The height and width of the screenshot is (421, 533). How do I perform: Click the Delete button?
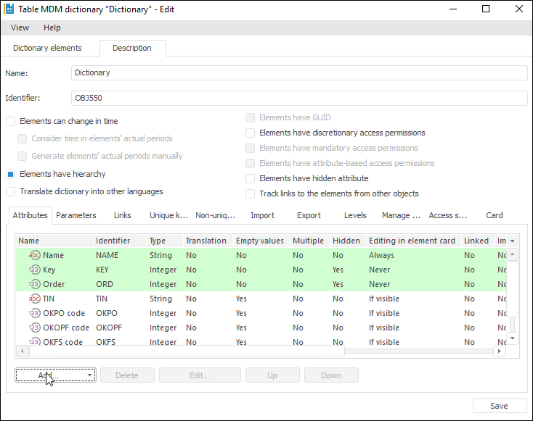(x=127, y=375)
